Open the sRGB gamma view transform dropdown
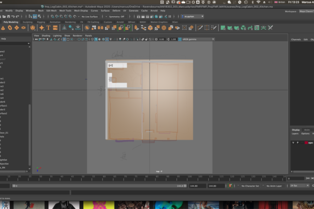Image resolution: width=314 pixels, height=209 pixels. pos(198,39)
